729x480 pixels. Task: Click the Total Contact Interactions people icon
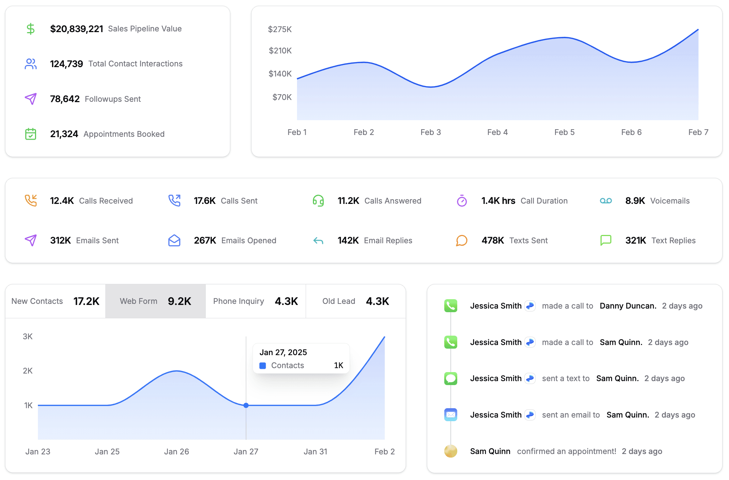coord(31,64)
